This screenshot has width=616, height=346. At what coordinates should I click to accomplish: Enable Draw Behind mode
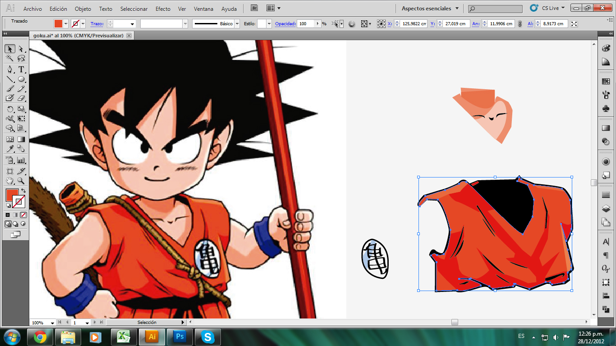tap(16, 224)
